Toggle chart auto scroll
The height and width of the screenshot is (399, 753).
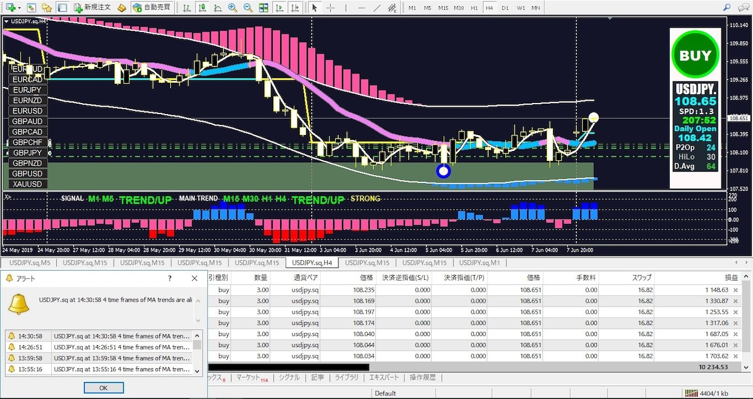279,7
